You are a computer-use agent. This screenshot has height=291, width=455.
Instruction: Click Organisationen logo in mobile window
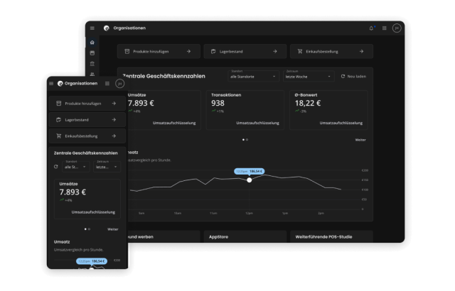pos(60,84)
